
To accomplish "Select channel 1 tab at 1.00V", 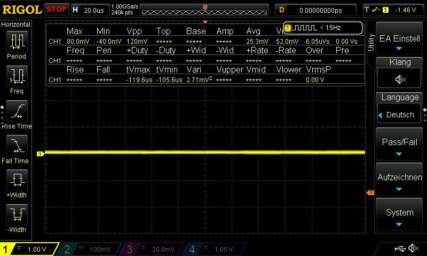I will coord(29,249).
